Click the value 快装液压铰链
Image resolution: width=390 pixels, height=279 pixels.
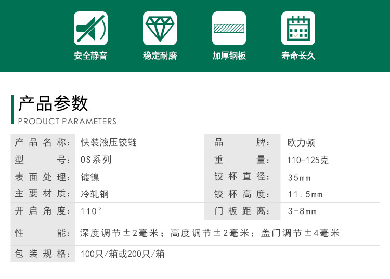109,142
